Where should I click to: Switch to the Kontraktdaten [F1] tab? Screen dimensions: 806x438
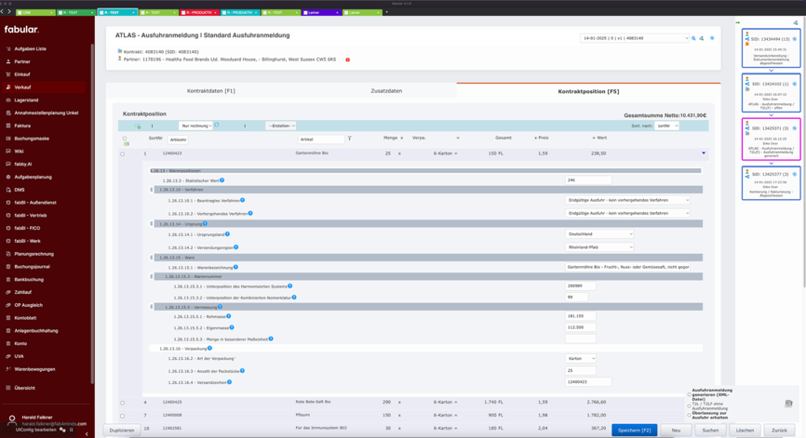pyautogui.click(x=210, y=91)
